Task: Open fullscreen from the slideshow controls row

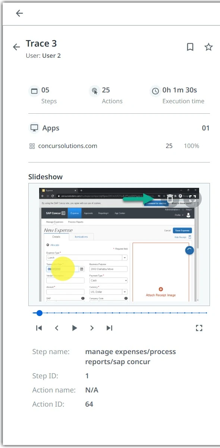Action: pos(199,328)
